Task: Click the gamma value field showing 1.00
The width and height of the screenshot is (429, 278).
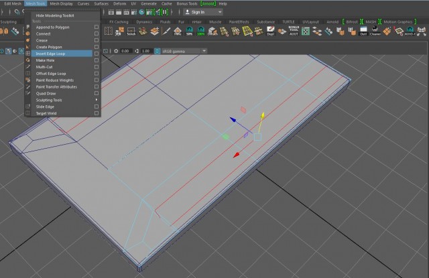Action: point(146,51)
